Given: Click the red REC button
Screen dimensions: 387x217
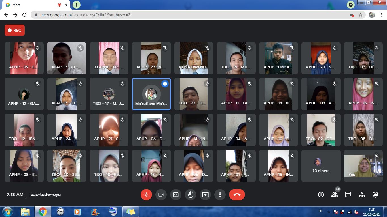Looking at the screenshot, I should pos(14,30).
